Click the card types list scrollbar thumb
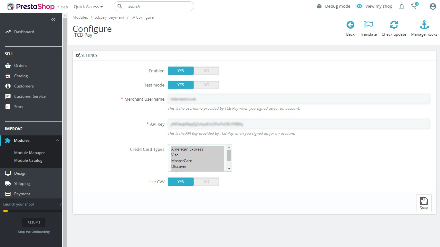The image size is (440, 247). pos(229,155)
